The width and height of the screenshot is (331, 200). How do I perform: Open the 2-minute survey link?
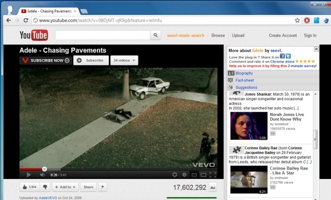302,66
